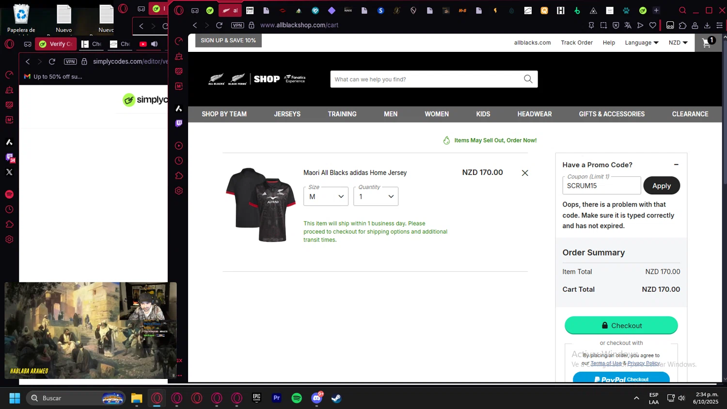Open the Aria AI icon in the front window sidebar

179,109
